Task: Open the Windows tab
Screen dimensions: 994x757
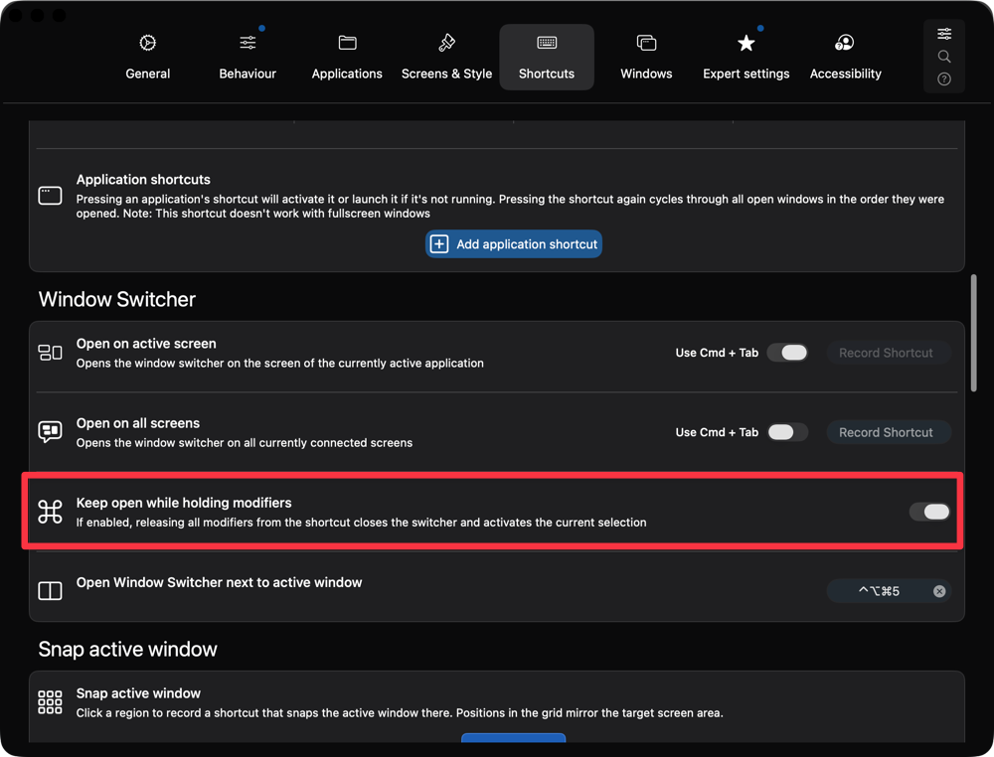Action: tap(646, 57)
